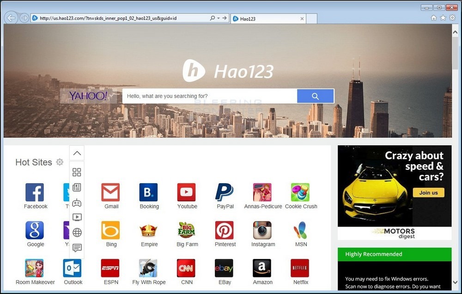Launch the Room Makeover game icon

click(x=35, y=268)
